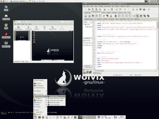Viewport: 159px width, 119px height.
Task: Click the workspace pager in bottom panel
Action: tap(87, 117)
